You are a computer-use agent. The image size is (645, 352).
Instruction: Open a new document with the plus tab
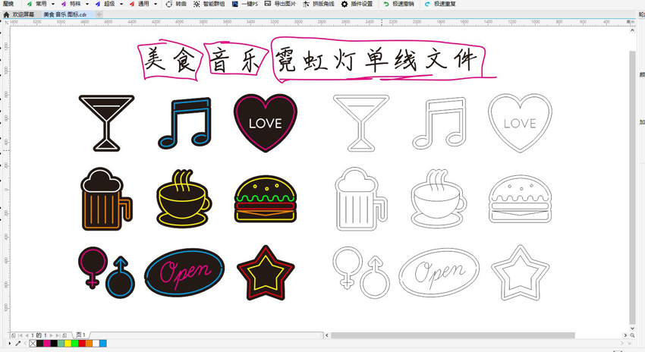pyautogui.click(x=99, y=14)
